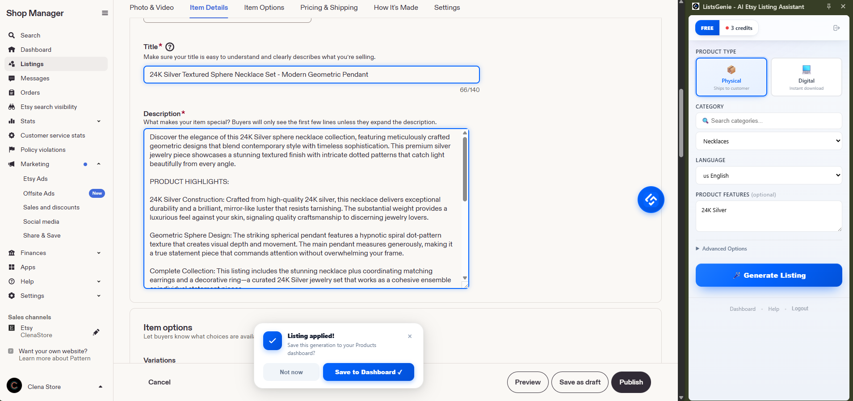The image size is (853, 401).
Task: Click the Title help question mark icon
Action: (x=170, y=47)
